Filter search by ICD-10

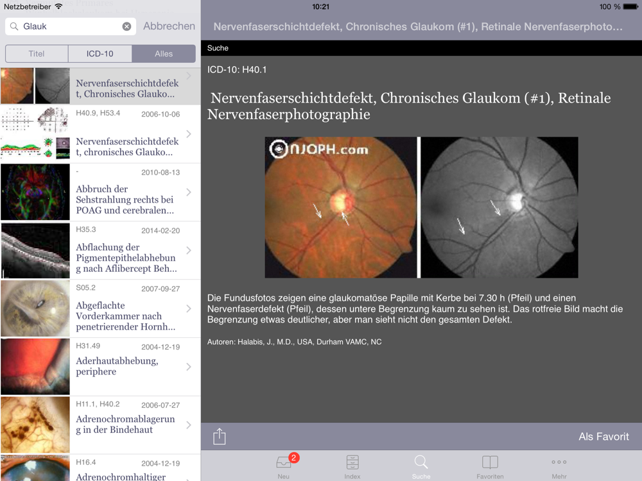tap(100, 54)
